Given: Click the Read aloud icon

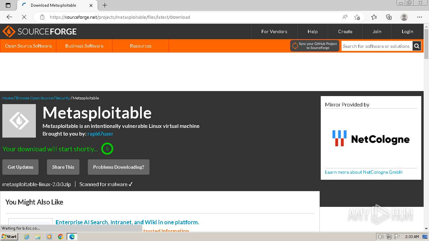Looking at the screenshot, I should 345,17.
